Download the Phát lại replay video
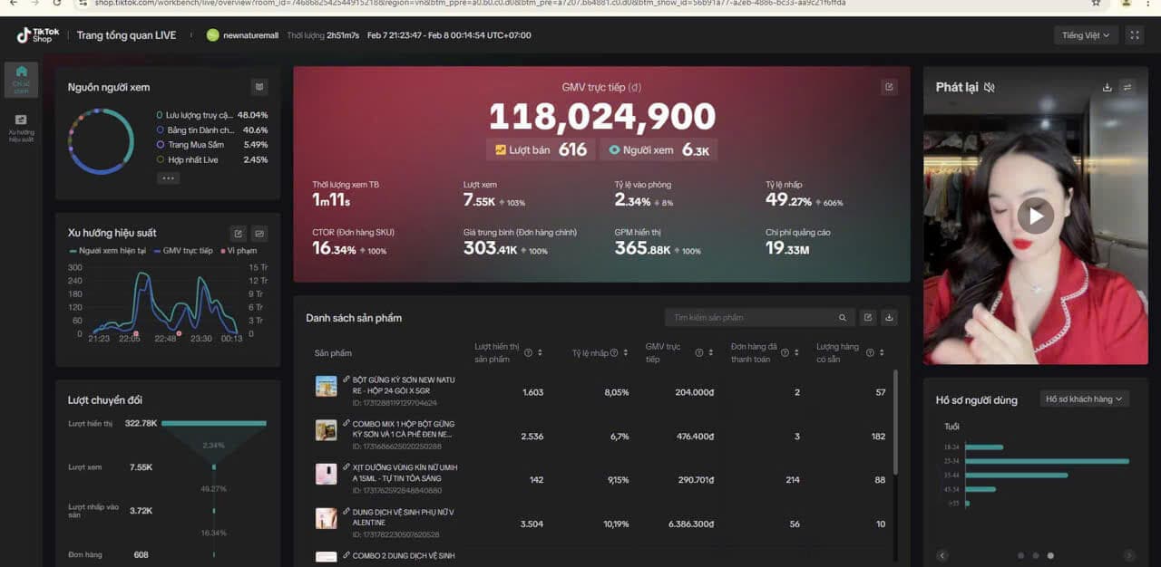The image size is (1161, 567). pos(1107,87)
